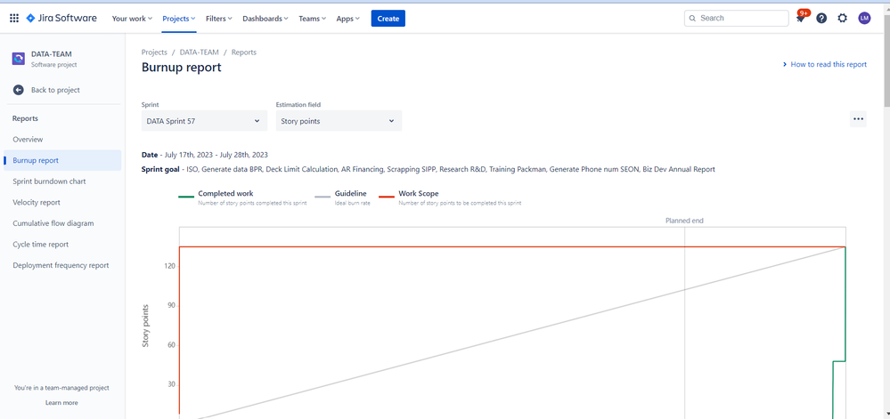Image resolution: width=890 pixels, height=419 pixels.
Task: Click the Burnup report heading
Action: [x=182, y=68]
